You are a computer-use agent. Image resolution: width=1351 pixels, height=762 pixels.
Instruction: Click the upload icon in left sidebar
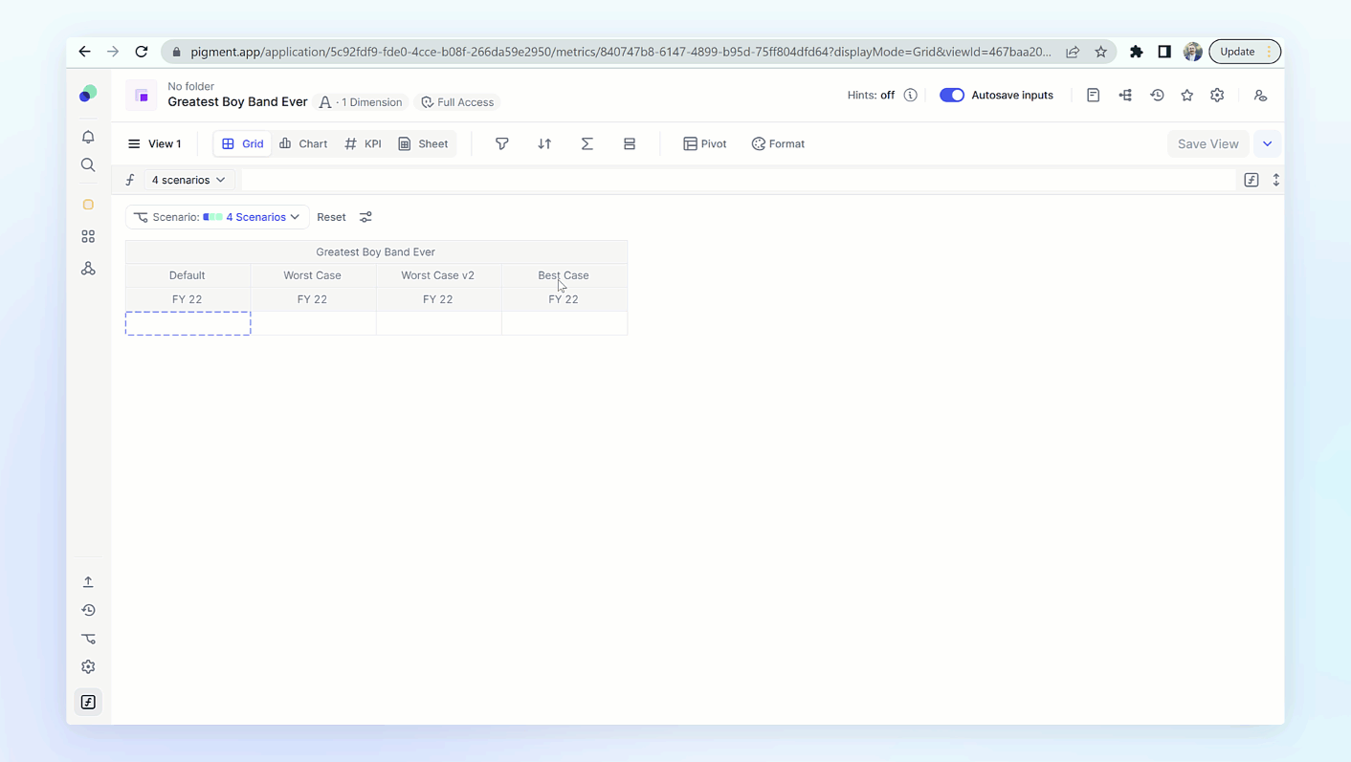pos(88,582)
